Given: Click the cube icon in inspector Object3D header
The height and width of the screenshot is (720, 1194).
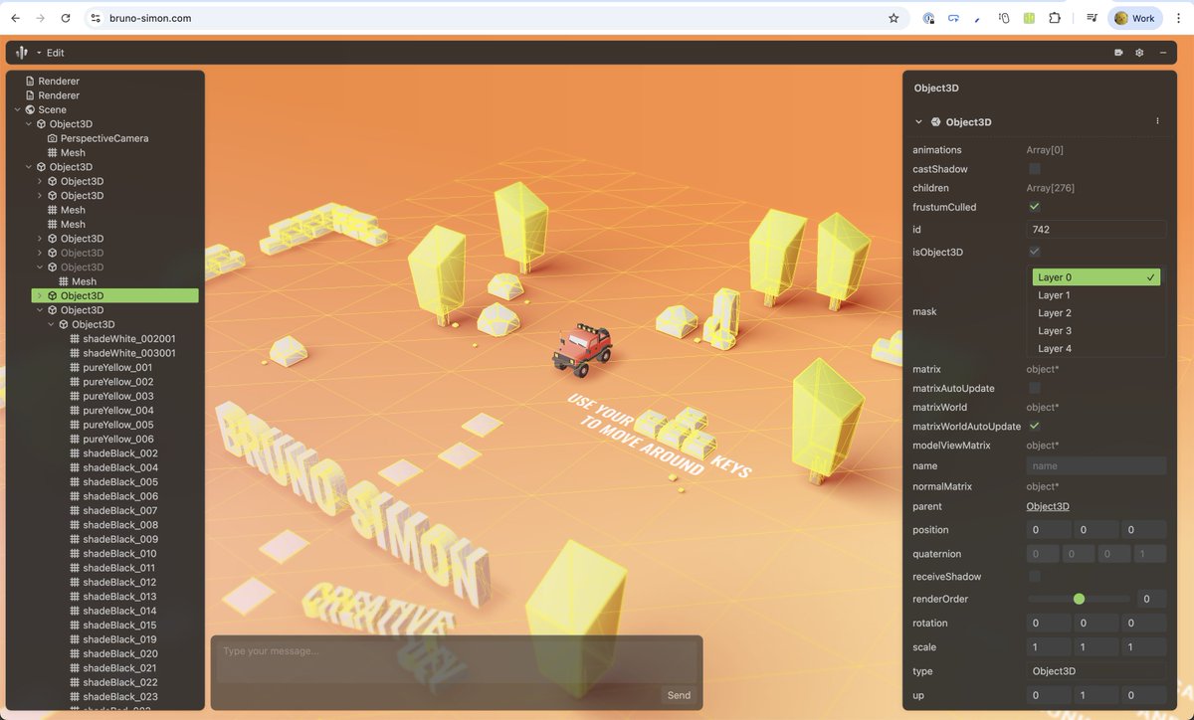Looking at the screenshot, I should (x=936, y=122).
